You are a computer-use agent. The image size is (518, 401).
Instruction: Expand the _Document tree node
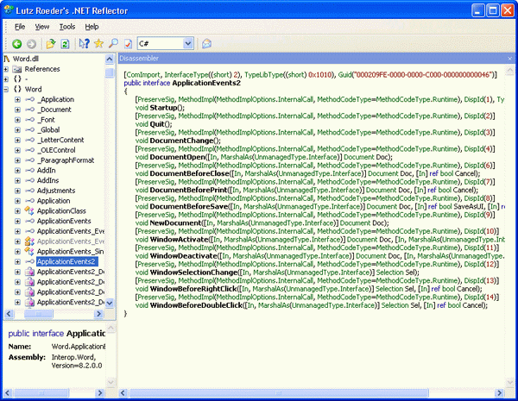[17, 110]
